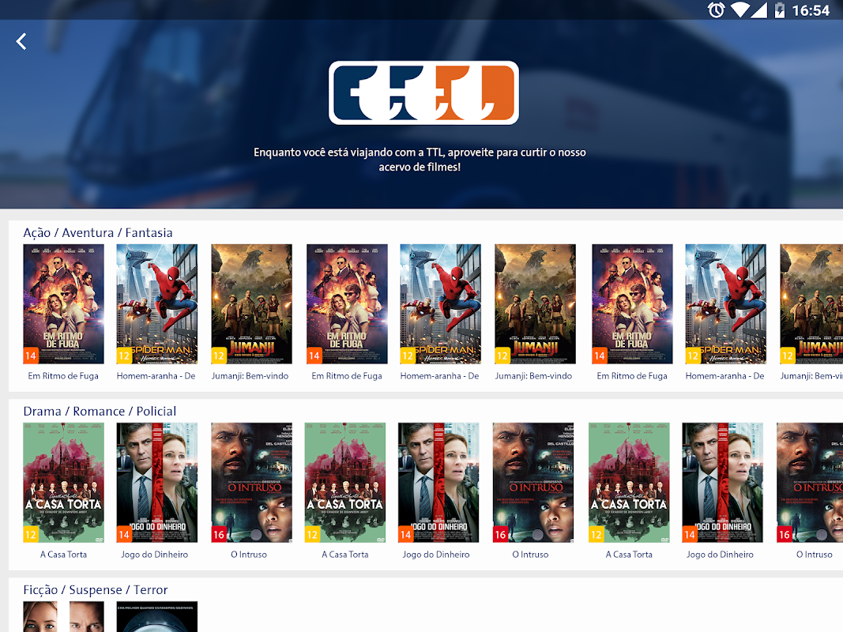The width and height of the screenshot is (843, 632).
Task: Tap the first 'Homem-aranha - De' title
Action: (156, 376)
